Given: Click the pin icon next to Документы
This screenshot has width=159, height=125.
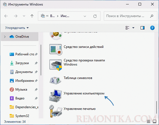Looking at the screenshot, I should (36, 72).
